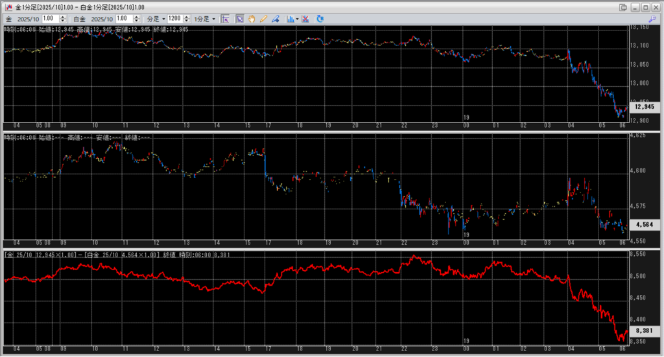
Task: Open dropdown arrow beside bar chart icon
Action: pyautogui.click(x=297, y=19)
